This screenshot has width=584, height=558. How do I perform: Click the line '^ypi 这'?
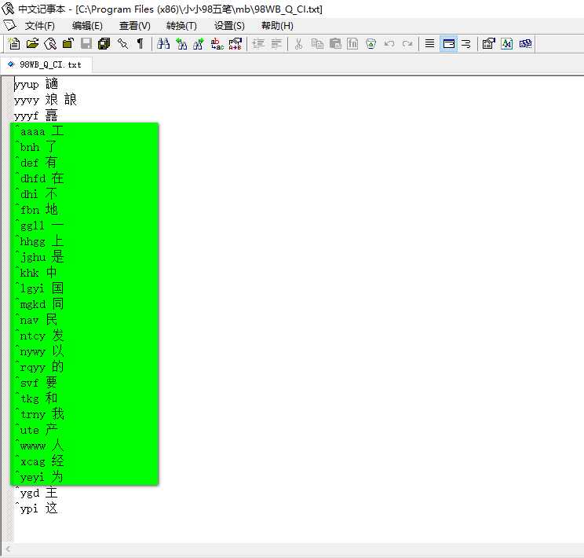(36, 508)
